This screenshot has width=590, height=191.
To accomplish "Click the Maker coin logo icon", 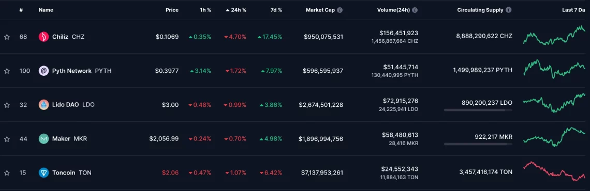I will point(43,139).
